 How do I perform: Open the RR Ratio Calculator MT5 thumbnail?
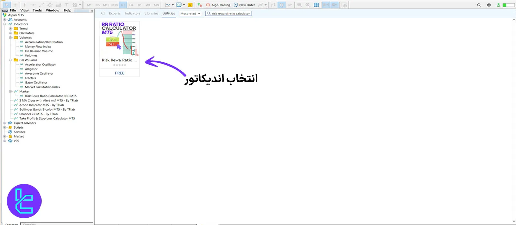[120, 39]
